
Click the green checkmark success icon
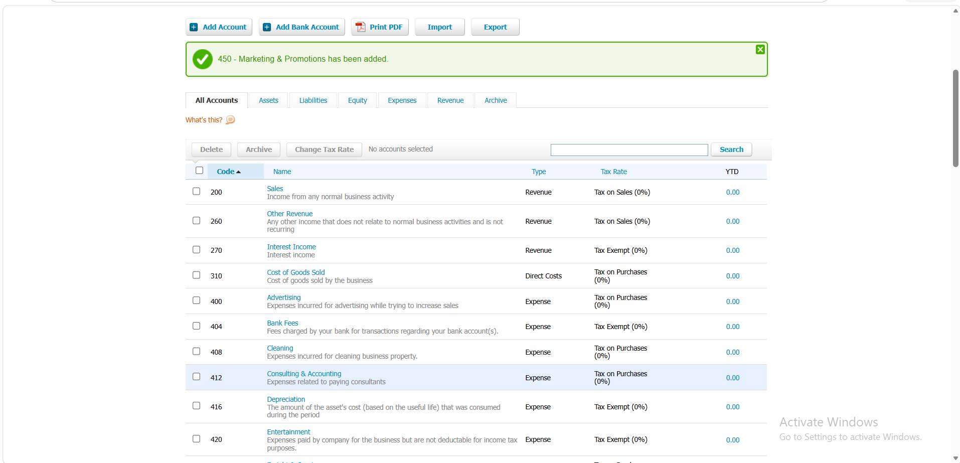click(x=203, y=59)
